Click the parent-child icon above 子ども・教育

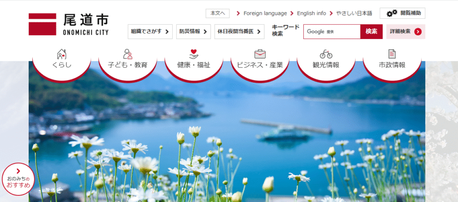[x=127, y=54]
